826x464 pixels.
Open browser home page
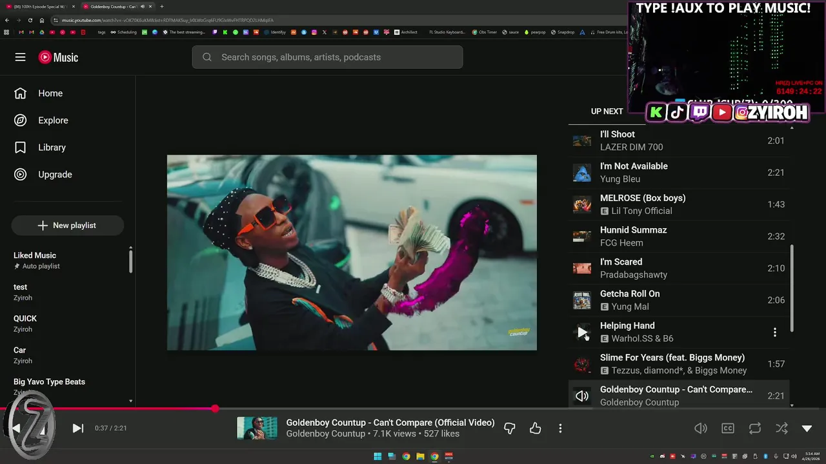click(42, 20)
